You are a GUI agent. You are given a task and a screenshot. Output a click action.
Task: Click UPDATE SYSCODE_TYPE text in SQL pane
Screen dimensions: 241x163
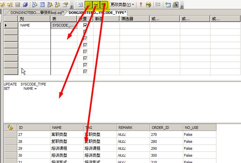[25, 84]
